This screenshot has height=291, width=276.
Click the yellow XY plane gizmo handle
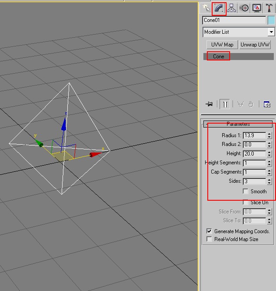pos(63,156)
